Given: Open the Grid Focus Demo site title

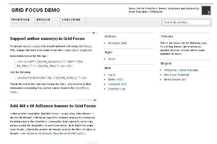Looking at the screenshot, I should (36, 10).
